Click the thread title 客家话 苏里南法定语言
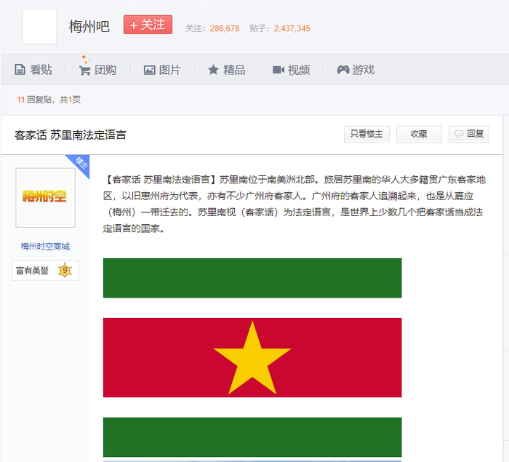The width and height of the screenshot is (509, 462). [x=71, y=135]
